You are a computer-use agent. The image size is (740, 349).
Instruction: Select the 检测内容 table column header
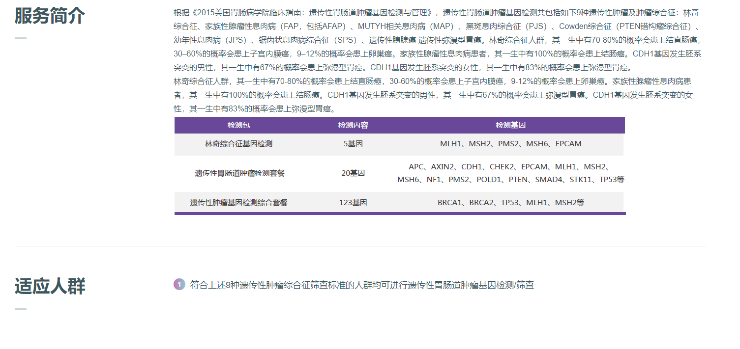353,125
